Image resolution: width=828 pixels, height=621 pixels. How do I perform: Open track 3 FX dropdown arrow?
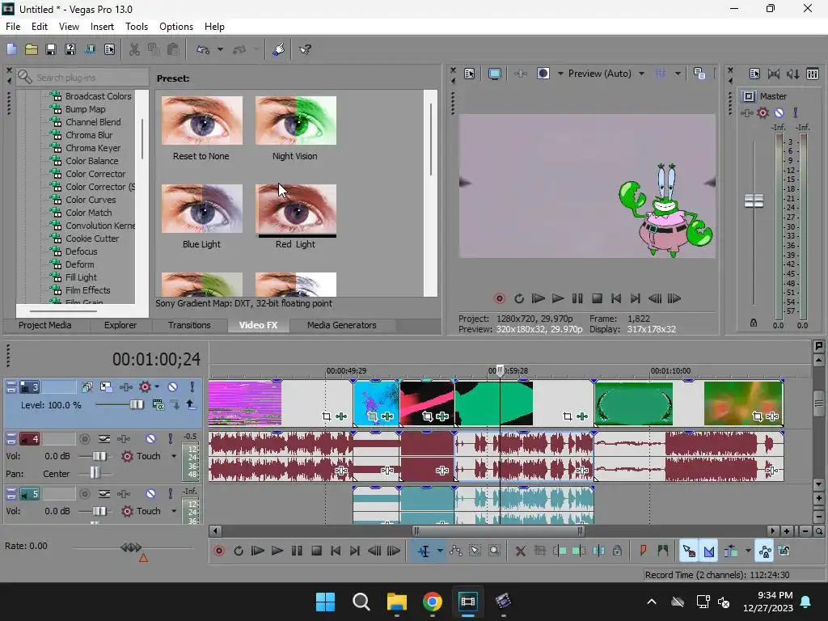157,387
